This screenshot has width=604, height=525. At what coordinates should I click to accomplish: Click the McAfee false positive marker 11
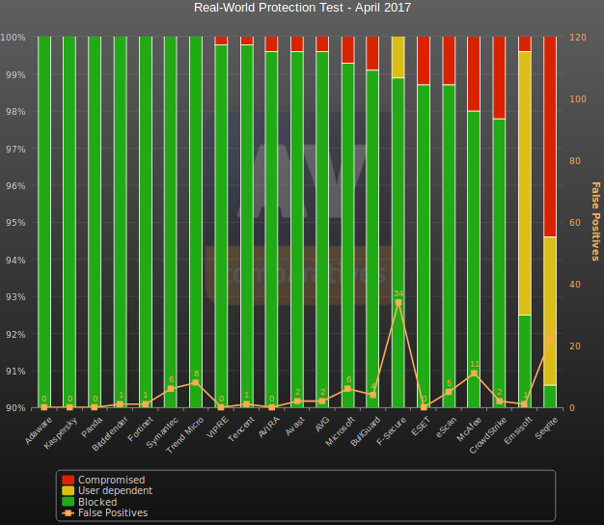474,373
